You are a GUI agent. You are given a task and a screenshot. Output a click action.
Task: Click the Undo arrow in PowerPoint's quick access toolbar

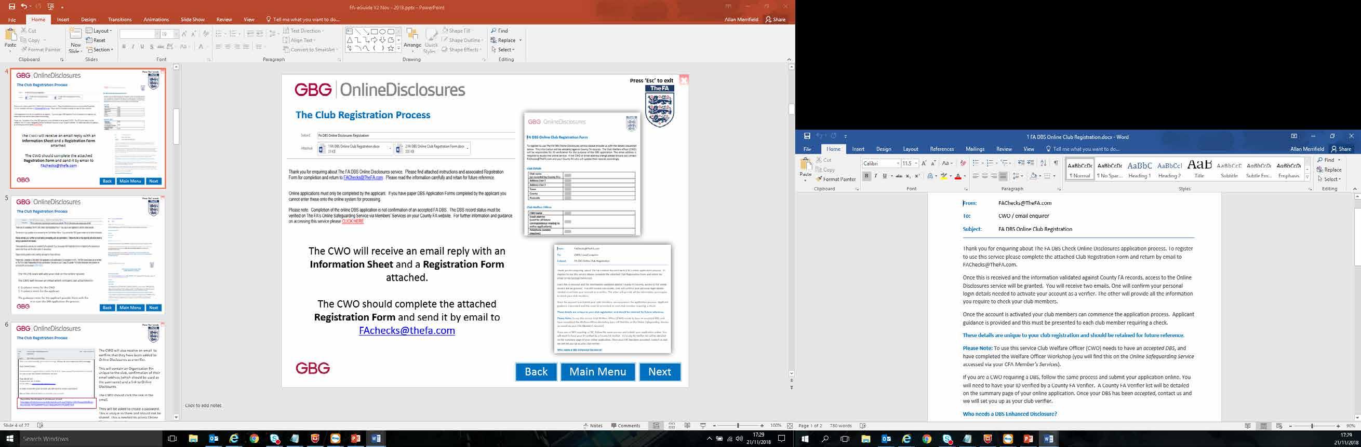(24, 7)
